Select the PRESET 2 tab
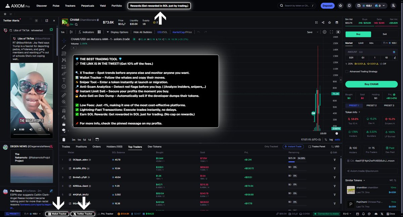This screenshot has width=403, height=217. click(x=371, y=105)
